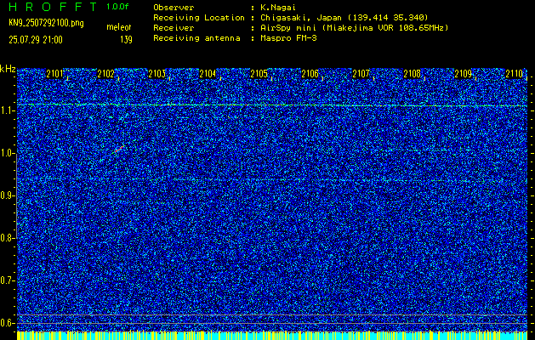This screenshot has height=340, width=535.
Task: Click the Receiver field label
Action: (174, 28)
